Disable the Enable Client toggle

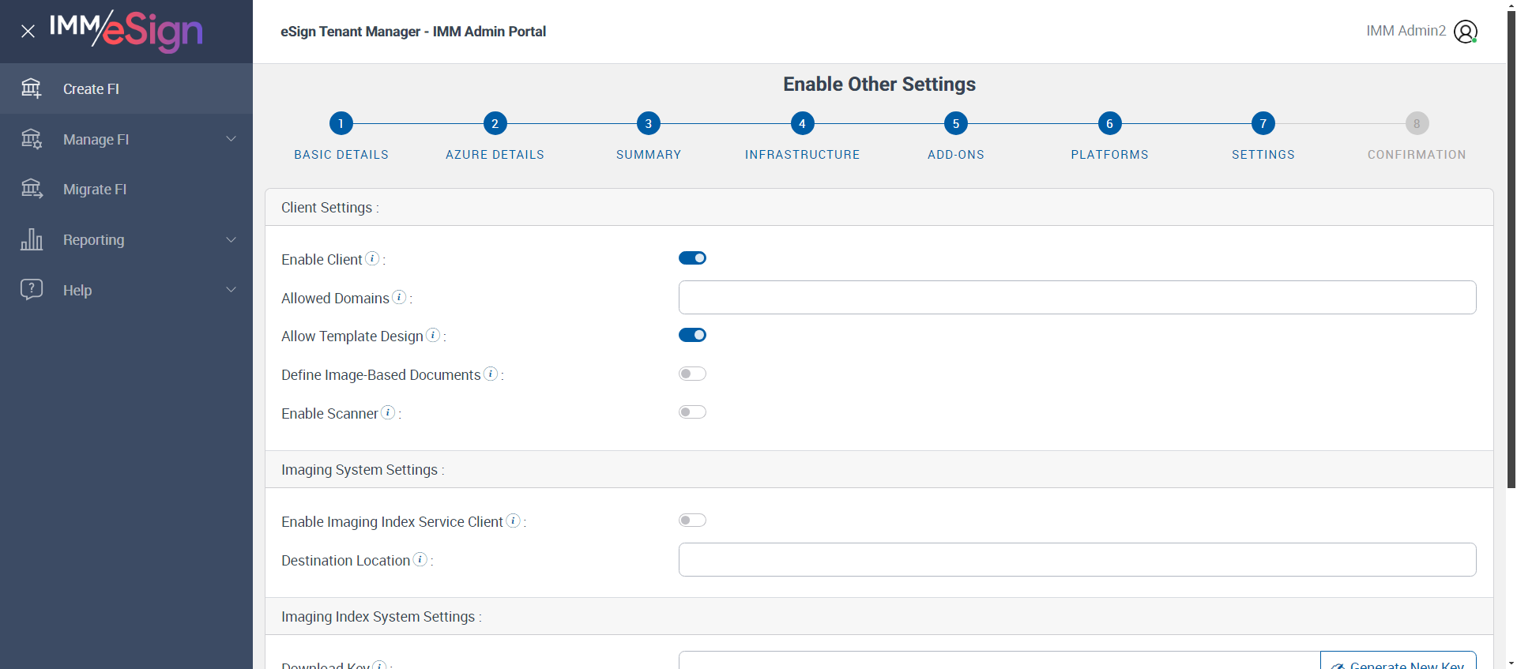click(x=692, y=258)
